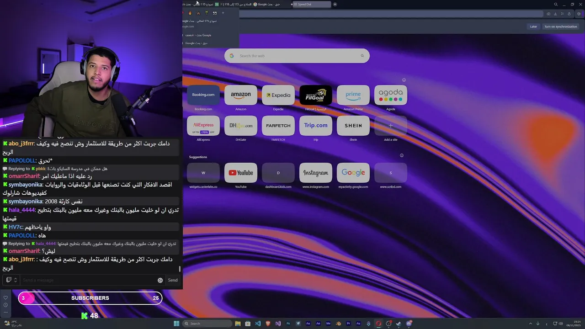Open Photoshop from the taskbar
The width and height of the screenshot is (585, 329).
(288, 324)
